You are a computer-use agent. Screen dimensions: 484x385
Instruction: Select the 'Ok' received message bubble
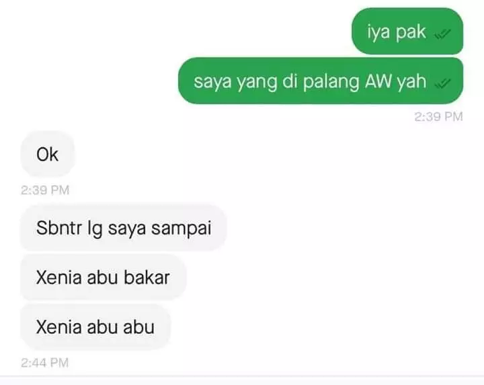click(48, 154)
